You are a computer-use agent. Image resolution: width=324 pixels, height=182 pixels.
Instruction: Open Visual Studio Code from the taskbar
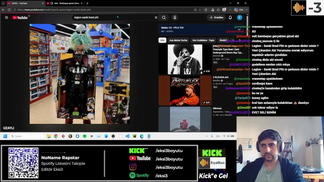[127, 136]
